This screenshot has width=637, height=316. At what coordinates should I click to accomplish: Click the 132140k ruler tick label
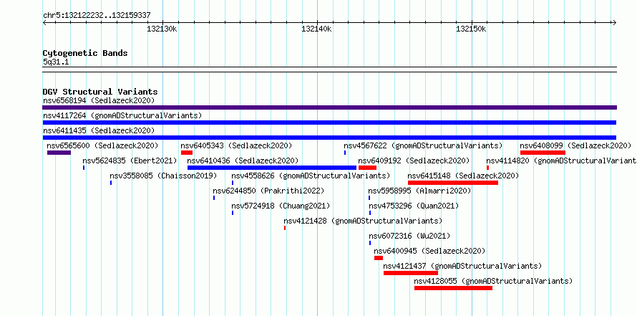pos(316,29)
